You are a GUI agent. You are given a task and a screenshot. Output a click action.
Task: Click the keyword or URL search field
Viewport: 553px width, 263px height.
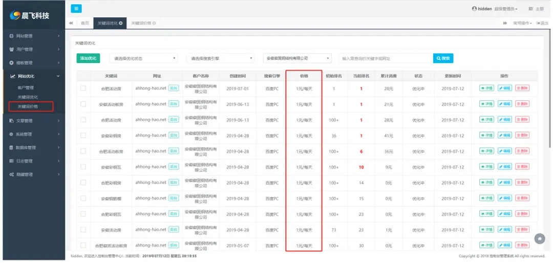point(386,58)
